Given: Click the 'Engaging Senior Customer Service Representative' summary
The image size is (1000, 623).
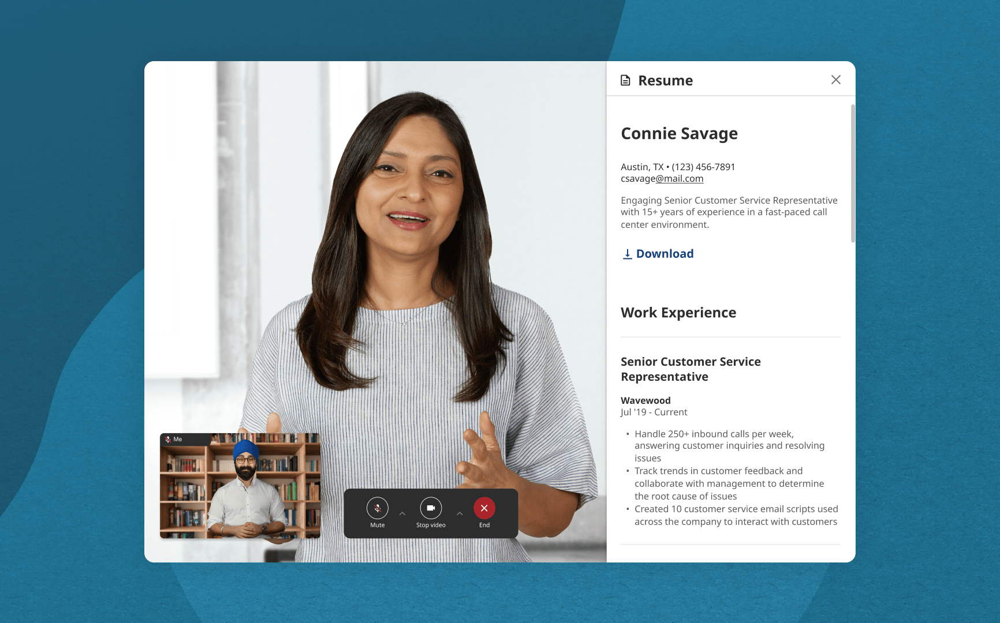Looking at the screenshot, I should click(x=729, y=212).
